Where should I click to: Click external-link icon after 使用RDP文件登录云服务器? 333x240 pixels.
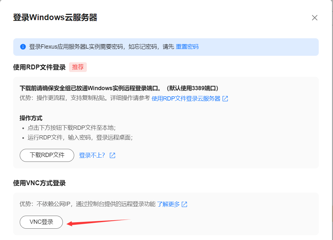tap(225, 98)
